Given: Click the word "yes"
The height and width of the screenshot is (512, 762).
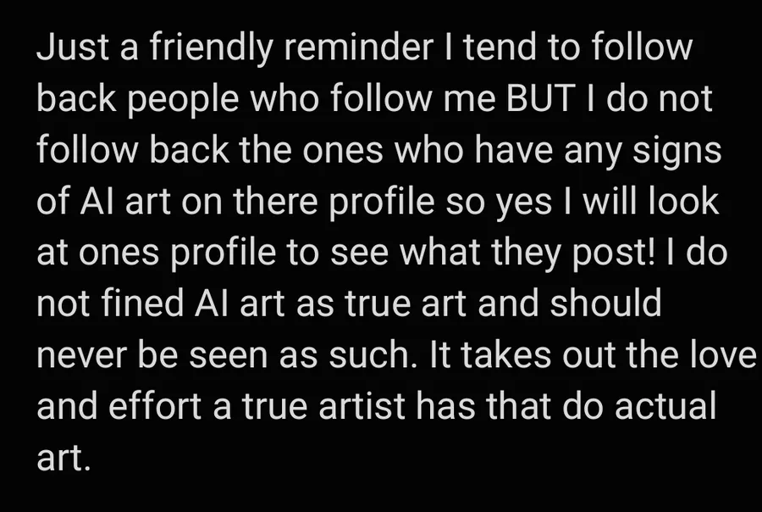Looking at the screenshot, I should (x=534, y=203).
